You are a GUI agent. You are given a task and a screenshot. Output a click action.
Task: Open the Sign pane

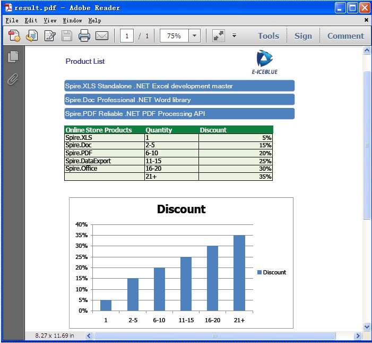pos(303,36)
